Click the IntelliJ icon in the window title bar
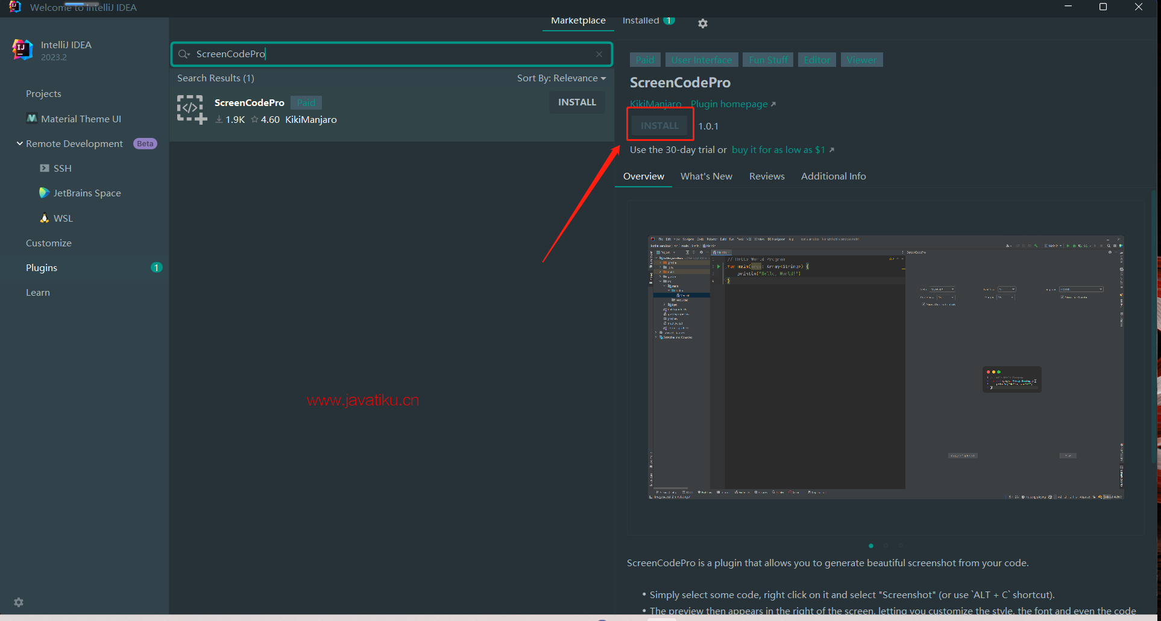 (x=15, y=7)
